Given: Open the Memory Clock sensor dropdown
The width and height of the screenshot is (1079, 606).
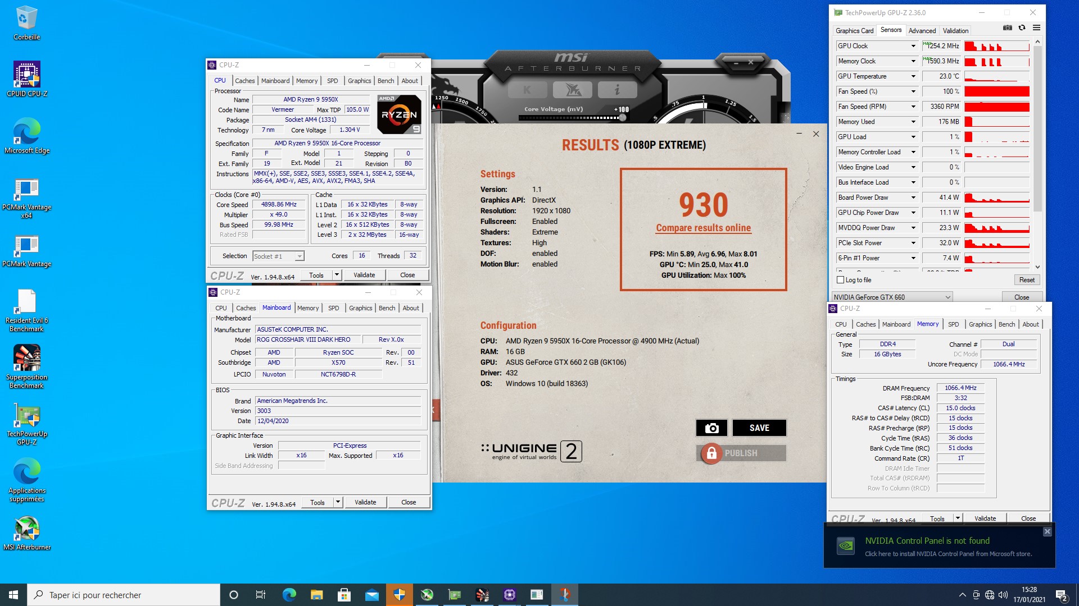Looking at the screenshot, I should click(x=913, y=61).
